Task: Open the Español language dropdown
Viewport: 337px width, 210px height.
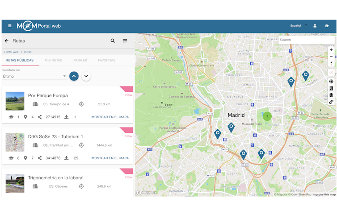Action: coord(298,26)
